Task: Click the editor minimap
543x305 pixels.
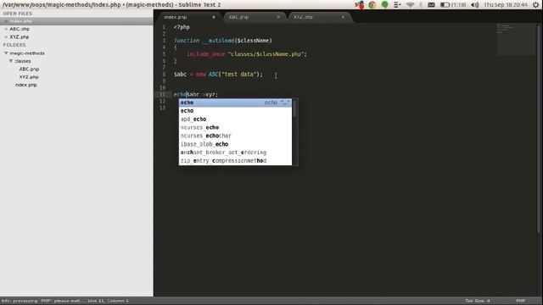Action: click(x=516, y=39)
